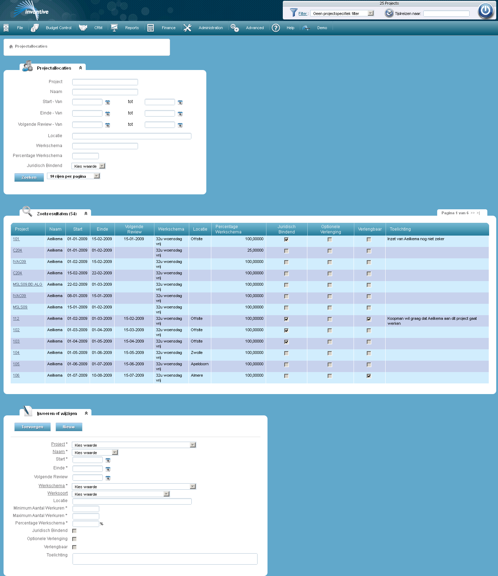Toggle Juridisch Bindend for project 101
The image size is (498, 576).
pyautogui.click(x=286, y=239)
